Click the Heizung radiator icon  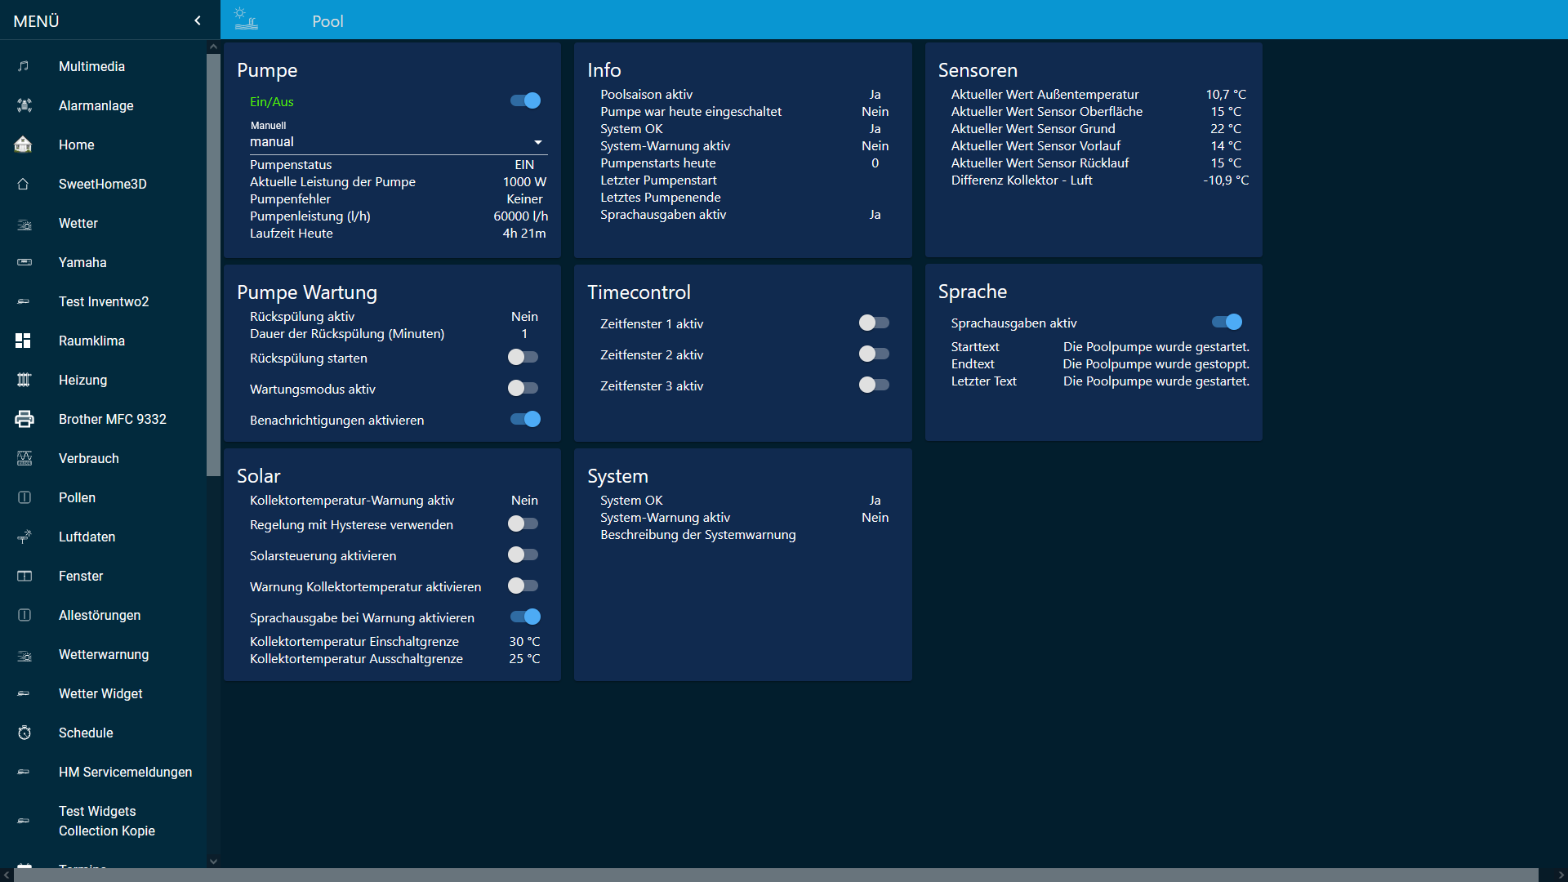24,380
